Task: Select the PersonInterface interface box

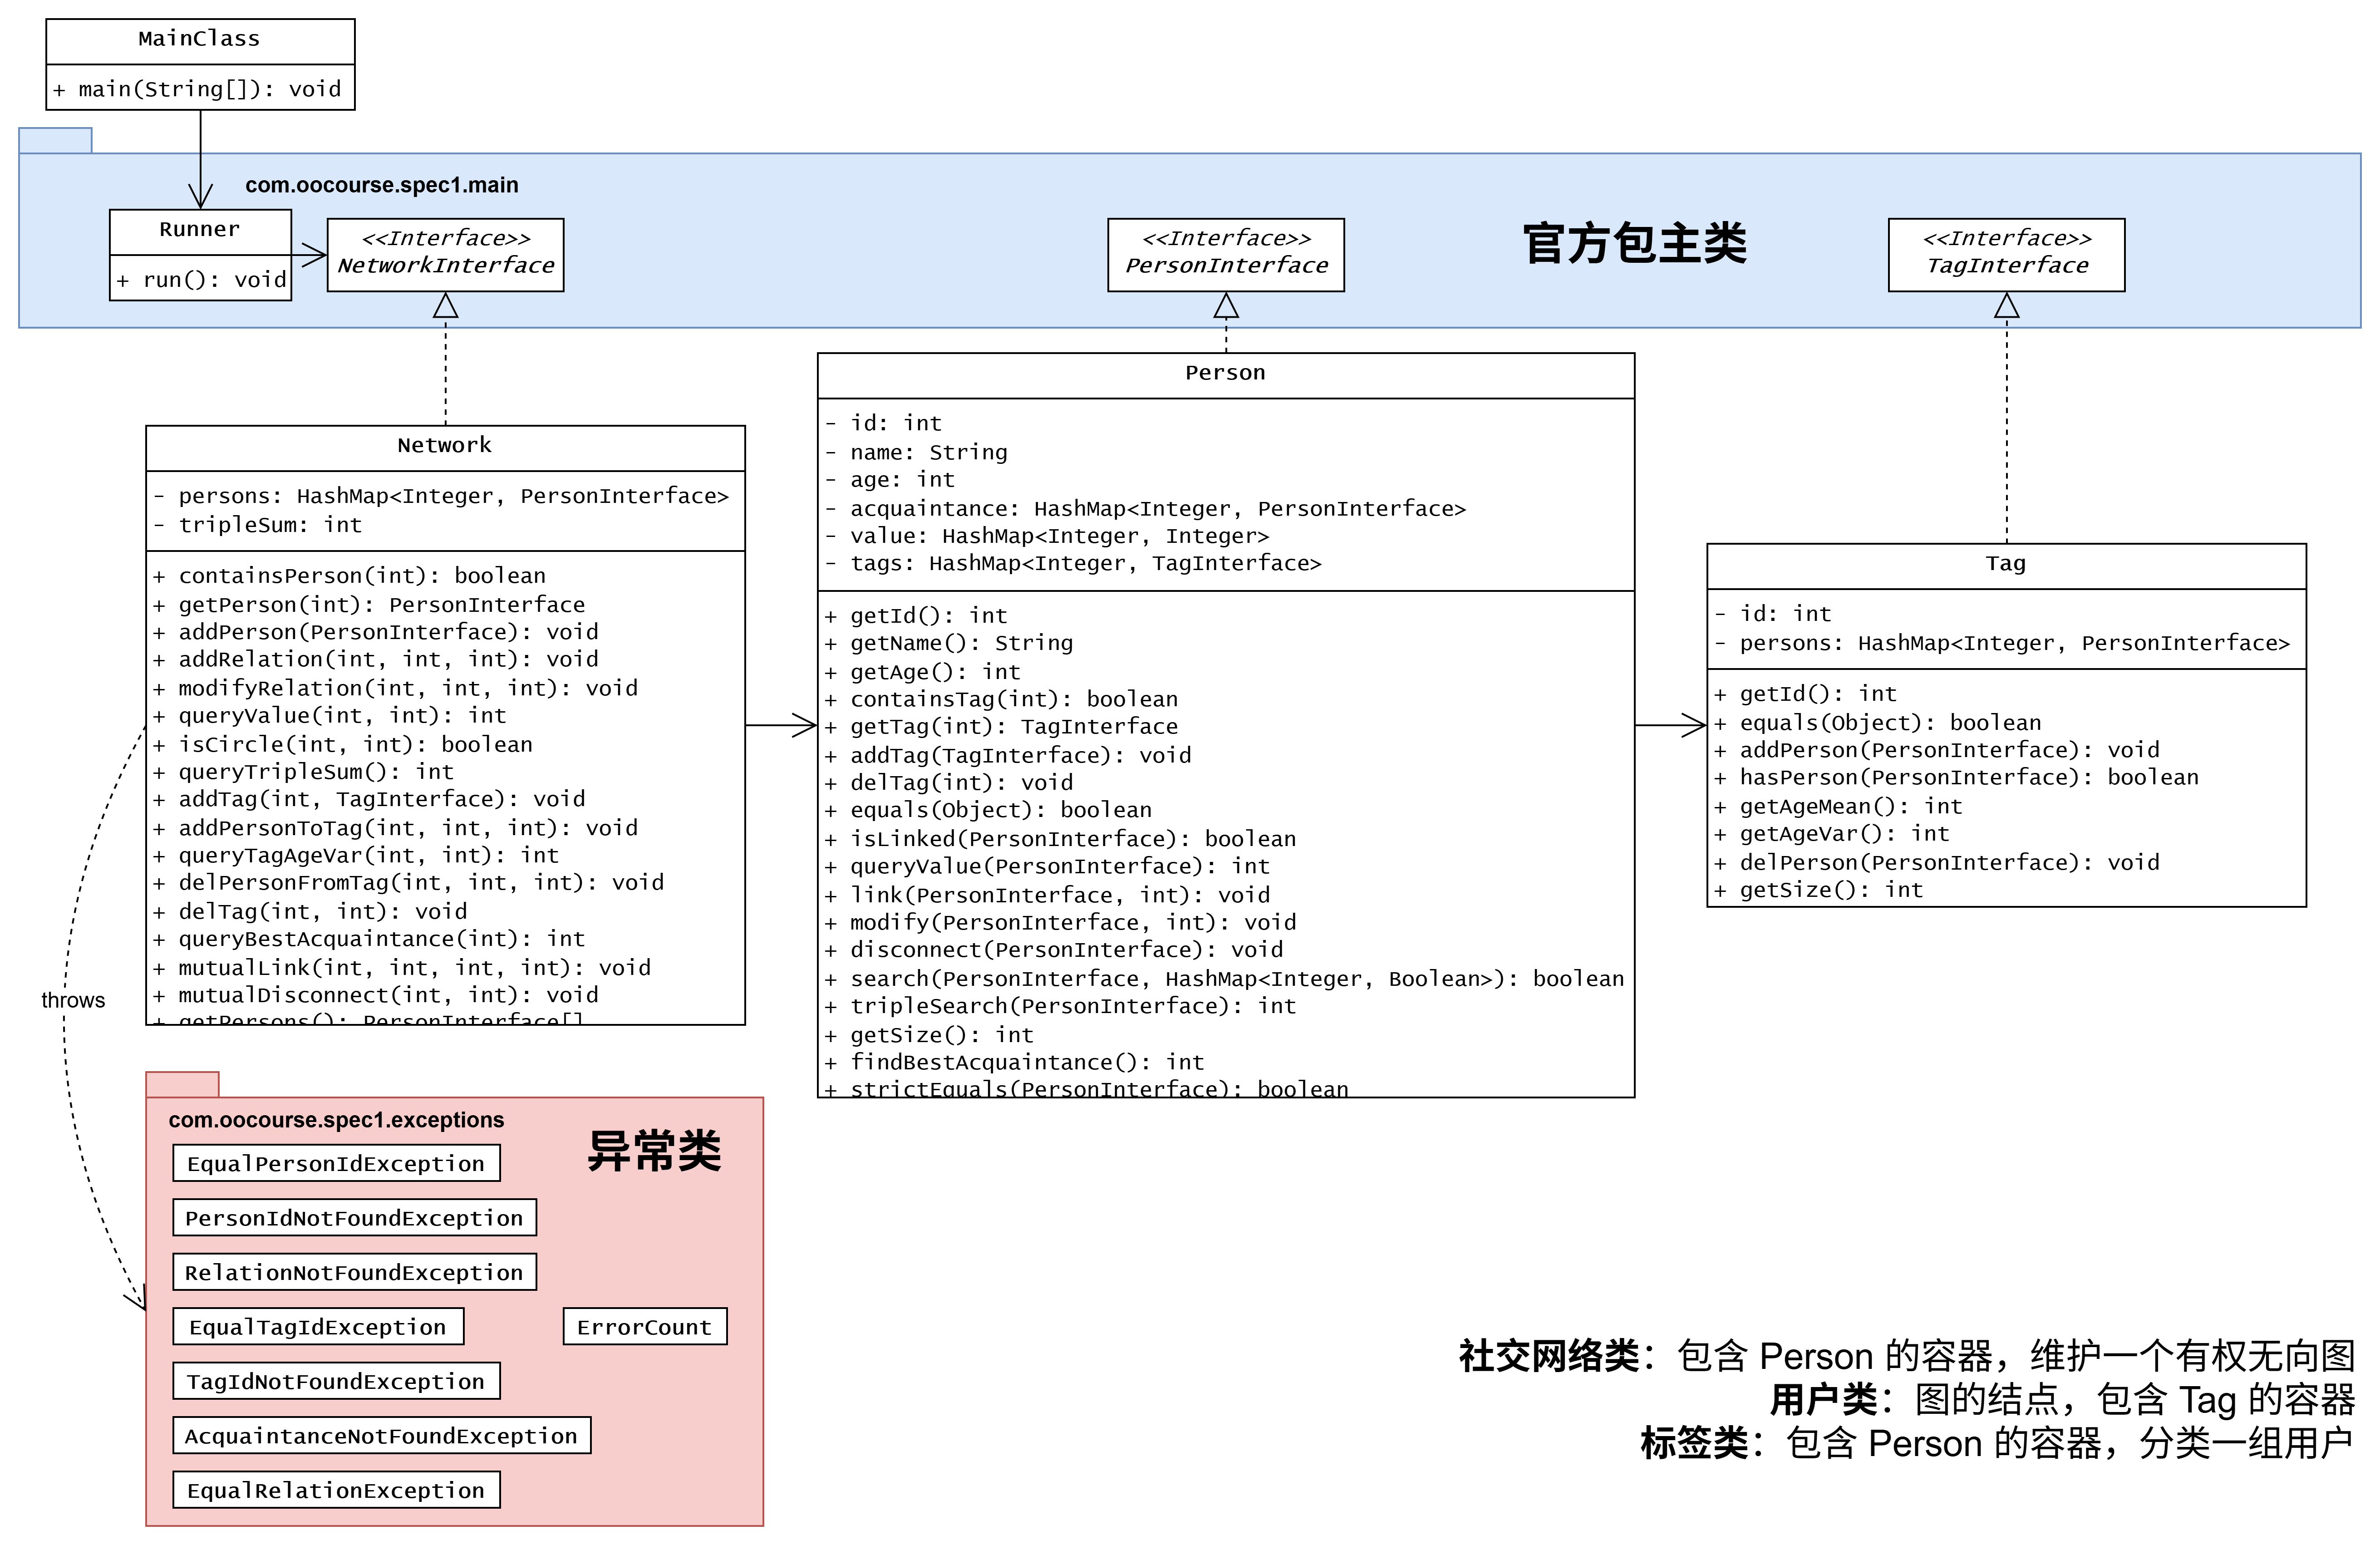Action: (x=1225, y=254)
